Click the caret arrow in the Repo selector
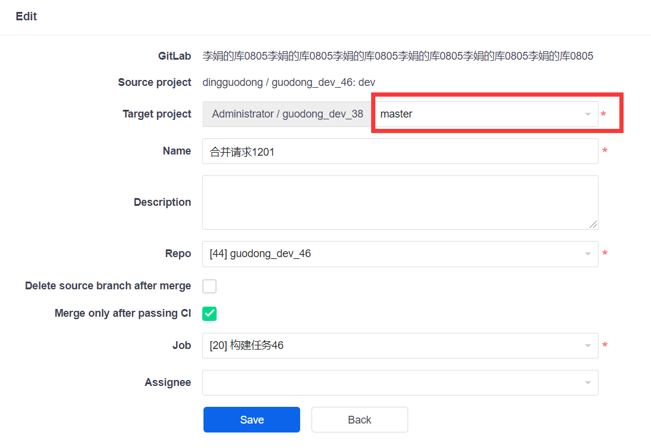 [x=588, y=255]
